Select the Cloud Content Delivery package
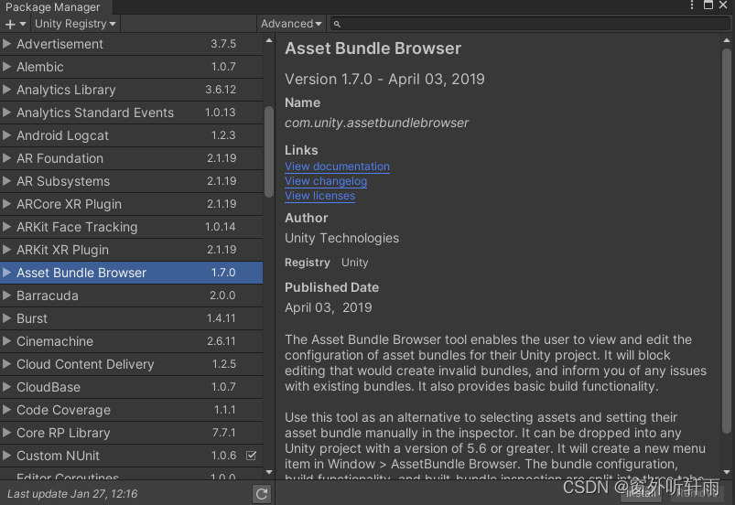Image resolution: width=735 pixels, height=505 pixels. pyautogui.click(x=131, y=364)
